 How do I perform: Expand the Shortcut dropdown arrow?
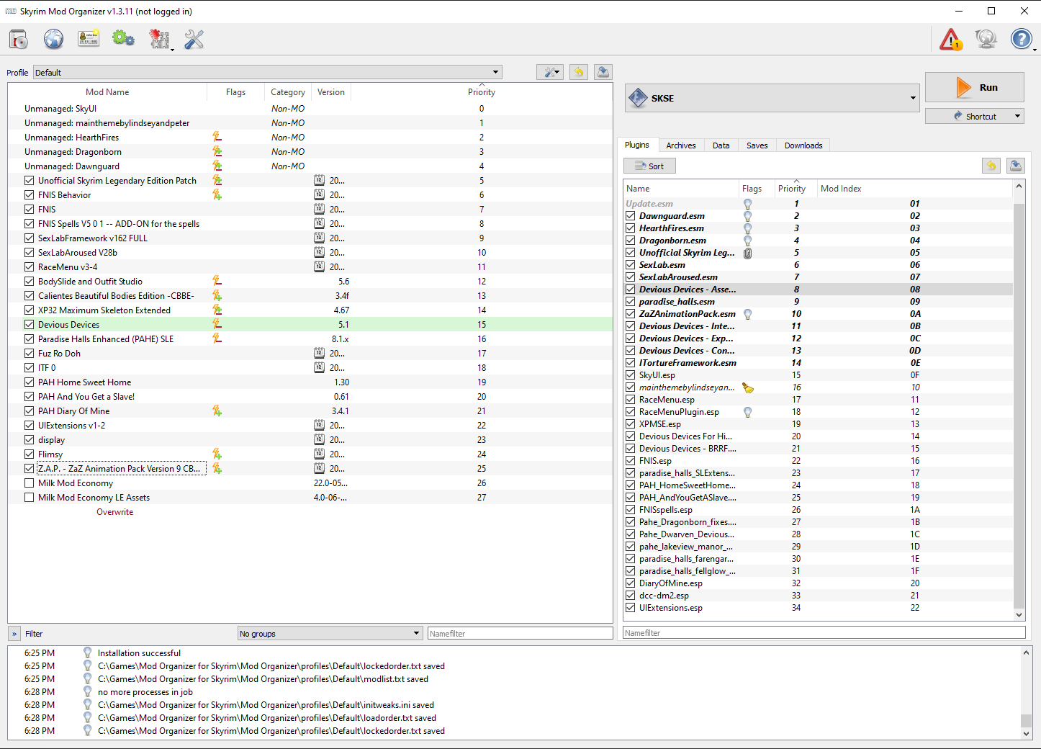pyautogui.click(x=1017, y=116)
